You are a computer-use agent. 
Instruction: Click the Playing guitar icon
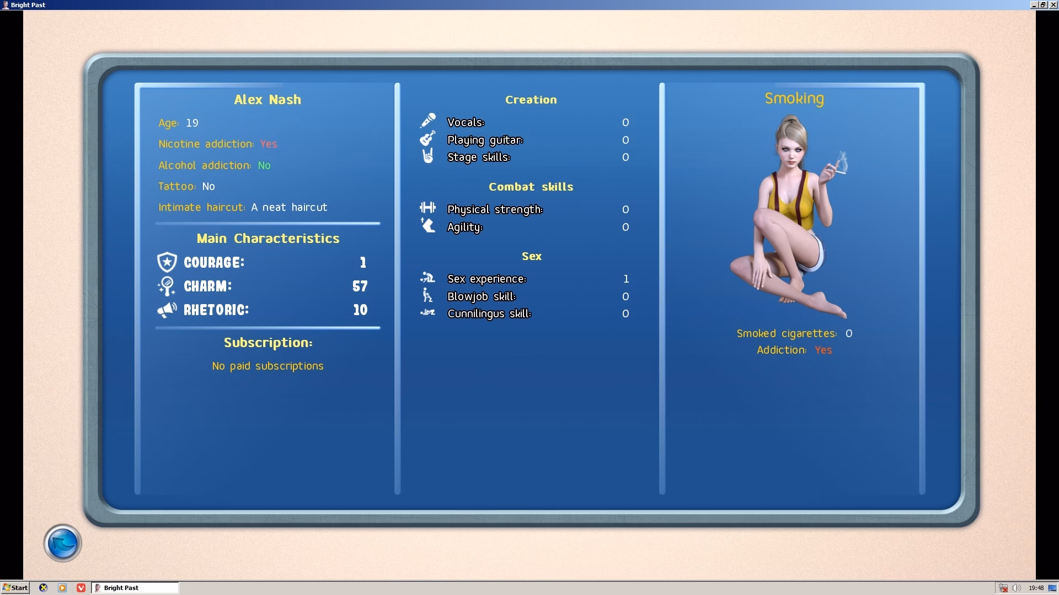[427, 139]
